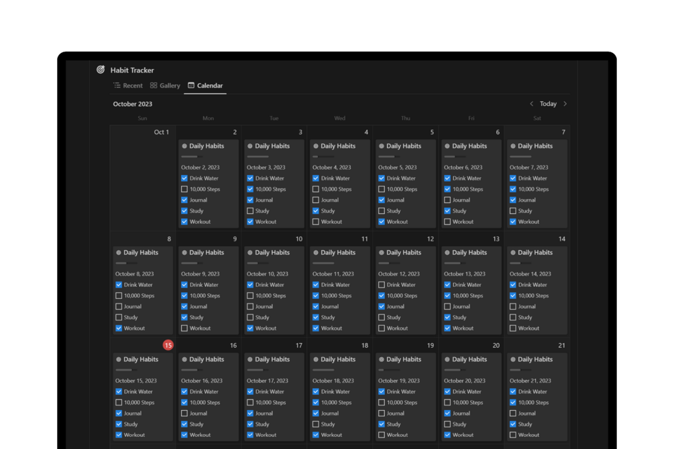Image resolution: width=674 pixels, height=449 pixels.
Task: Switch to the Recent tab
Action: tap(128, 86)
